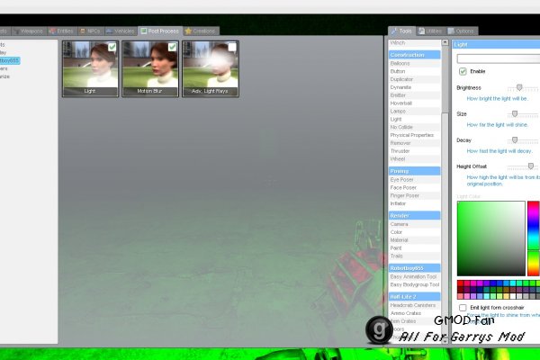Check Emit light from crosshair option

[463, 307]
